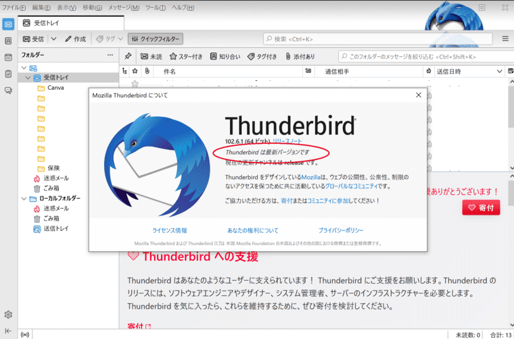514x339 pixels.
Task: Open the メッセージ menu
Action: pyautogui.click(x=124, y=7)
